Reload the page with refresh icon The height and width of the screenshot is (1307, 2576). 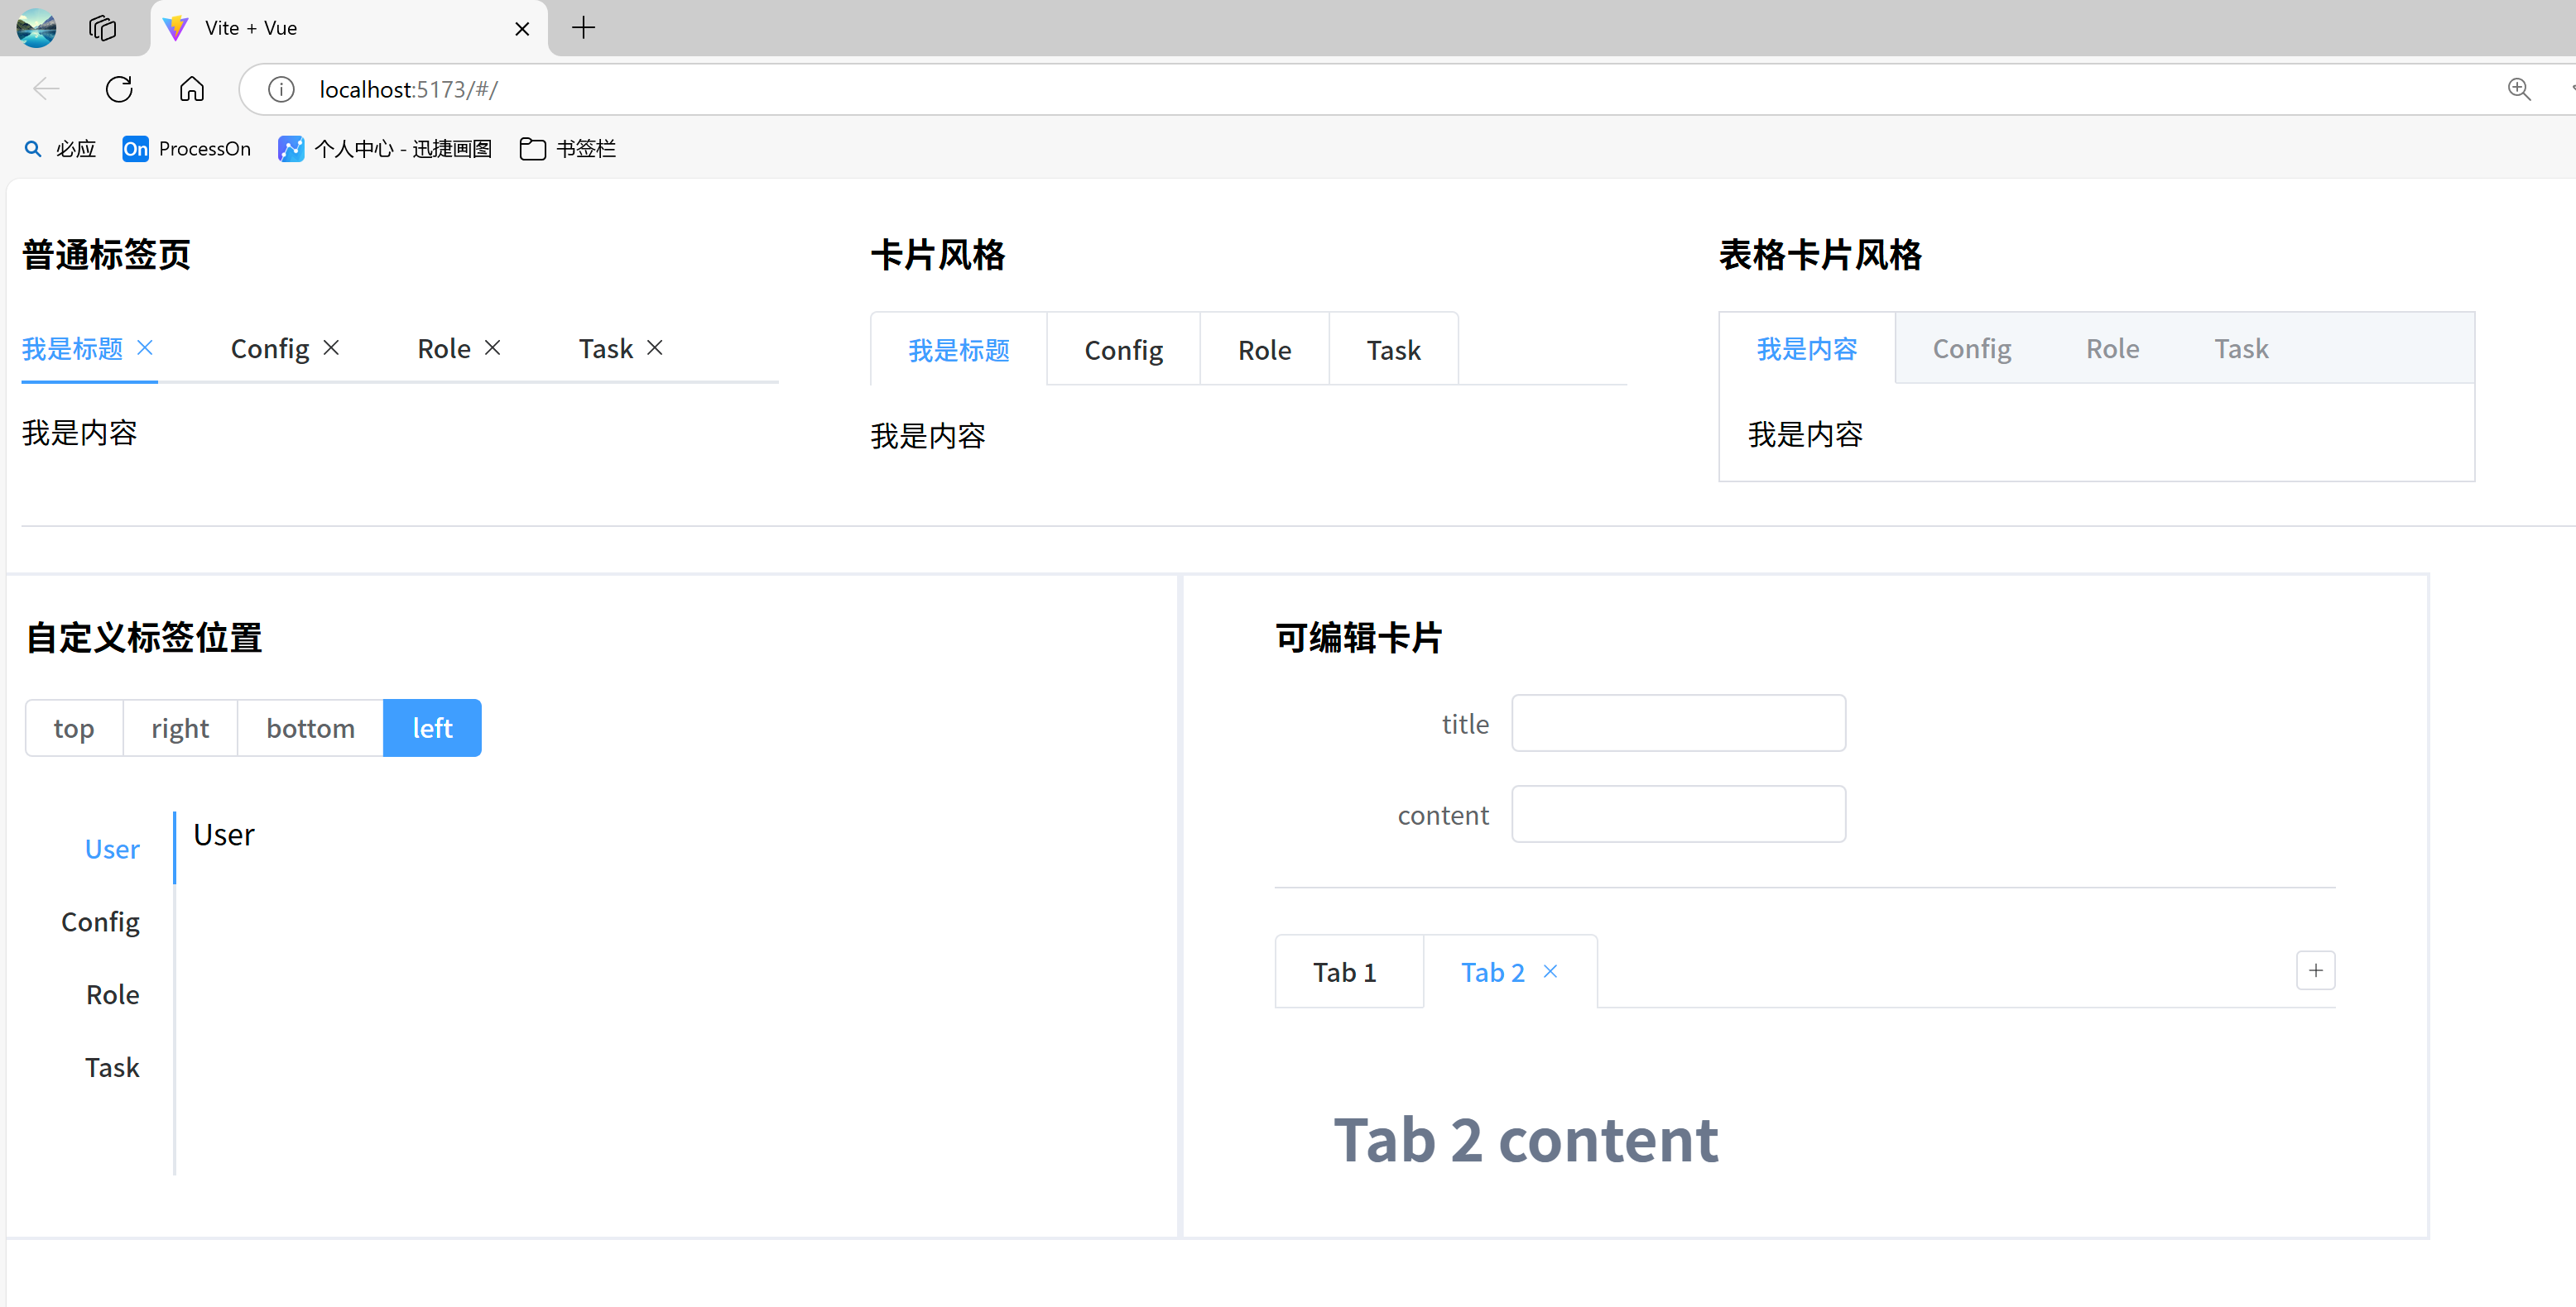tap(119, 89)
